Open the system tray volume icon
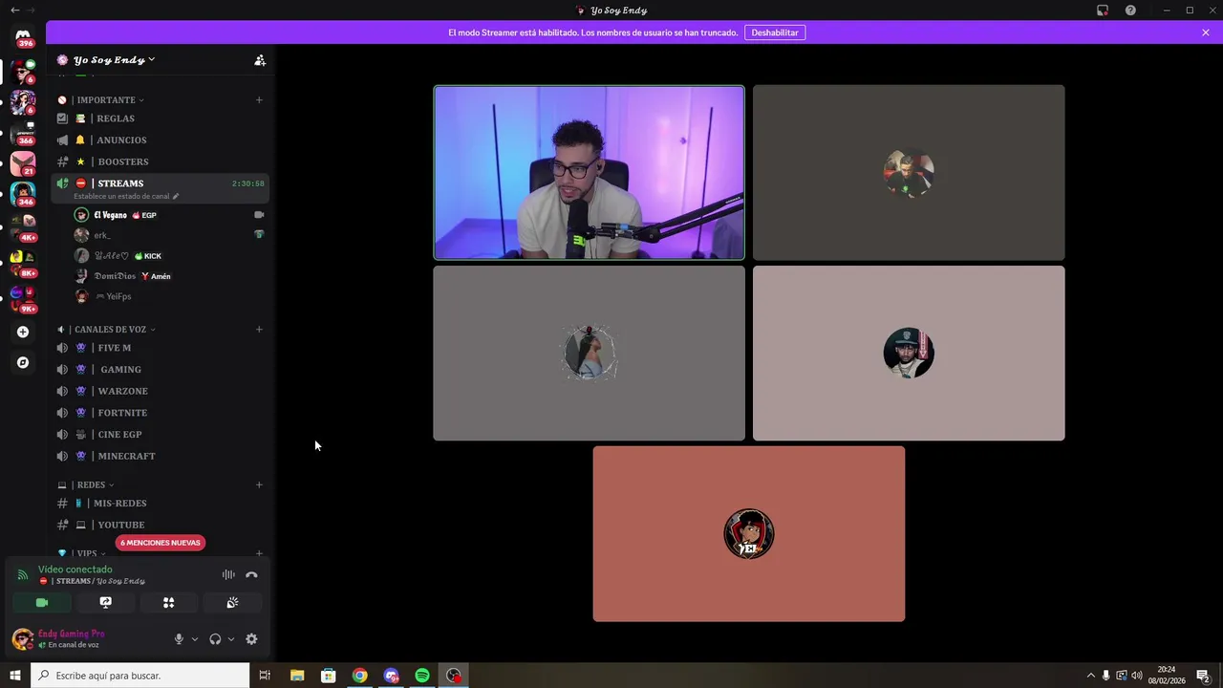Image resolution: width=1223 pixels, height=688 pixels. pyautogui.click(x=1136, y=676)
